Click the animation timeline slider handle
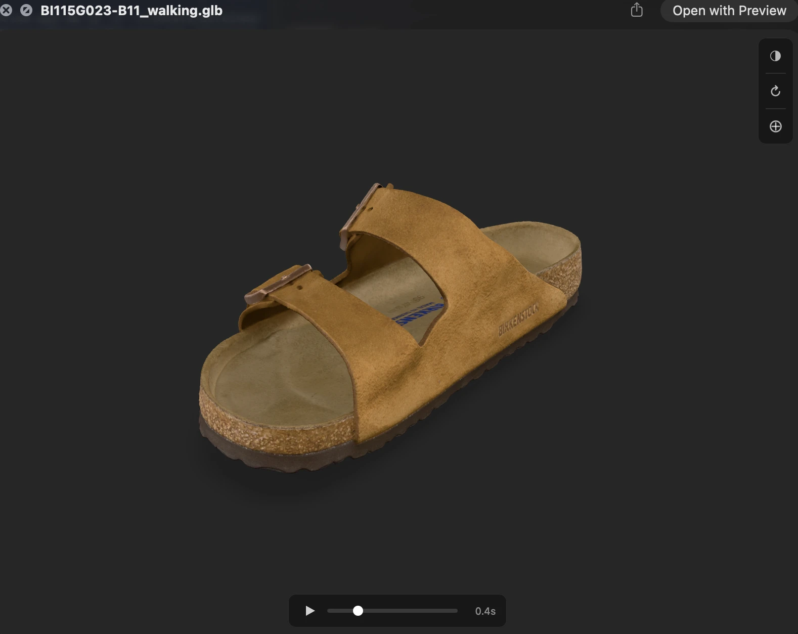The image size is (798, 634). (x=358, y=611)
